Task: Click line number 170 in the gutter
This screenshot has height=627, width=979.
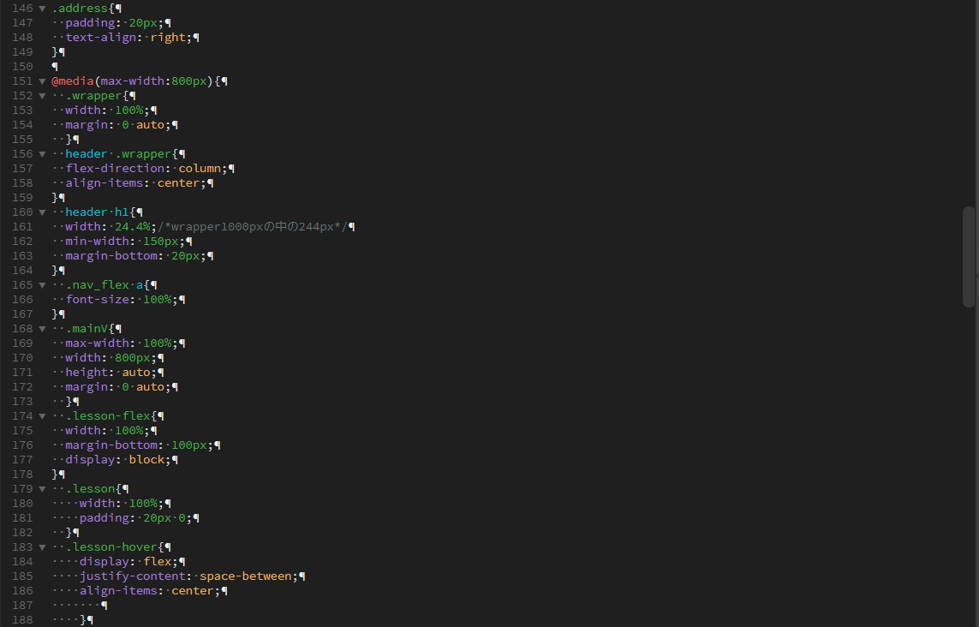Action: pyautogui.click(x=22, y=358)
